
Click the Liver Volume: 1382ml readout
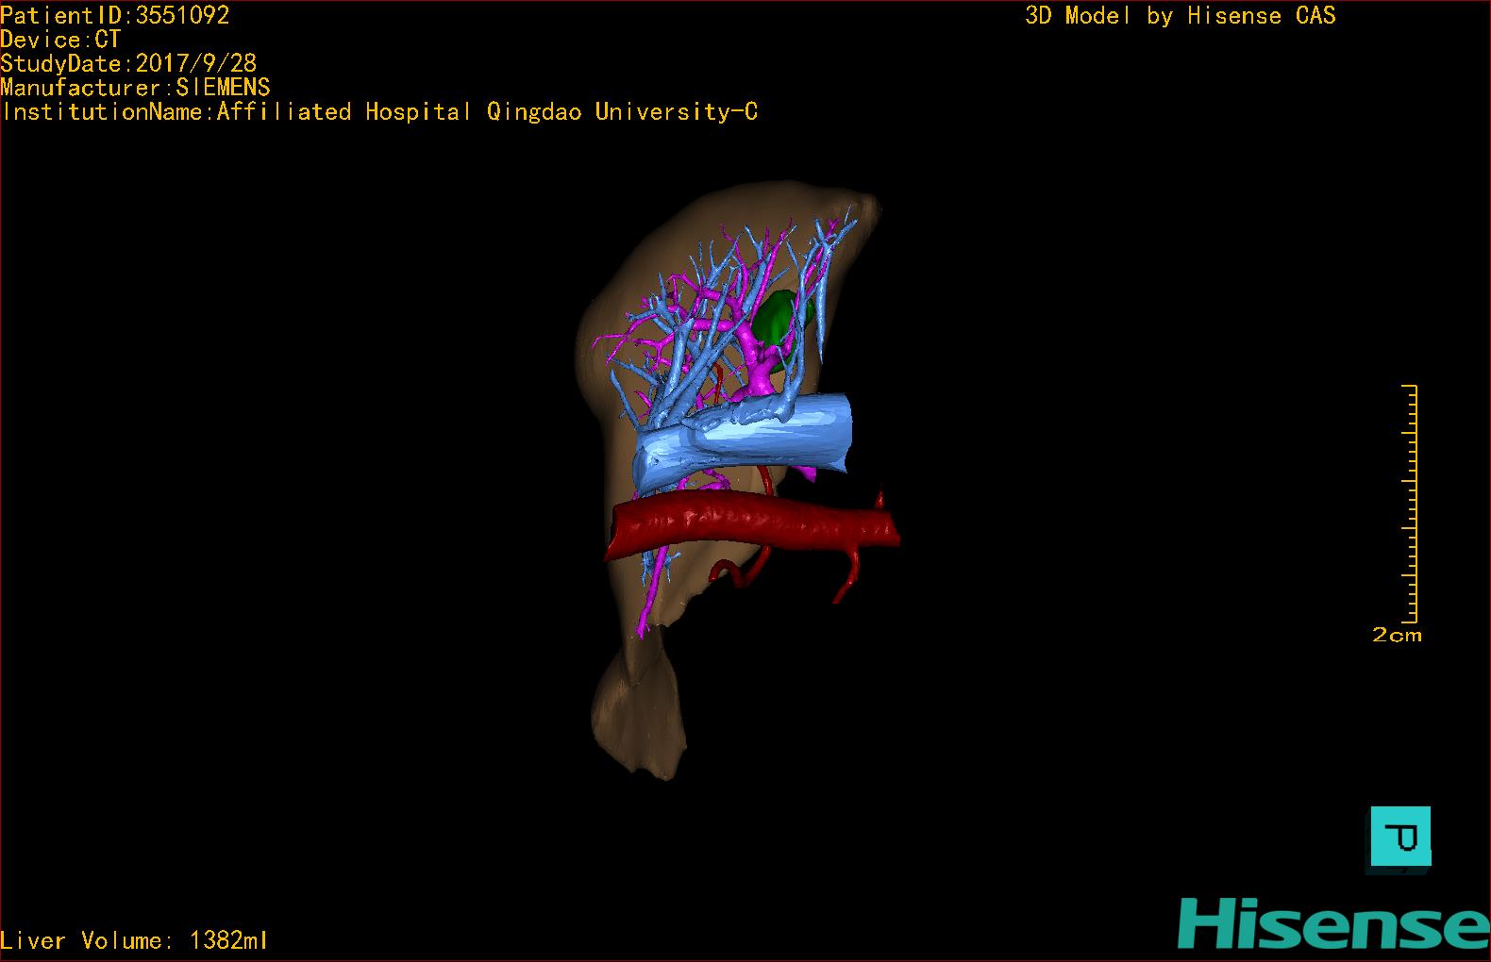coord(134,940)
